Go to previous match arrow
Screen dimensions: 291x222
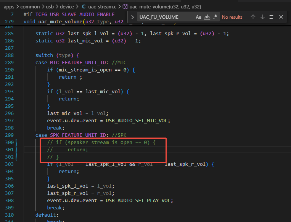pyautogui.click(x=253, y=17)
